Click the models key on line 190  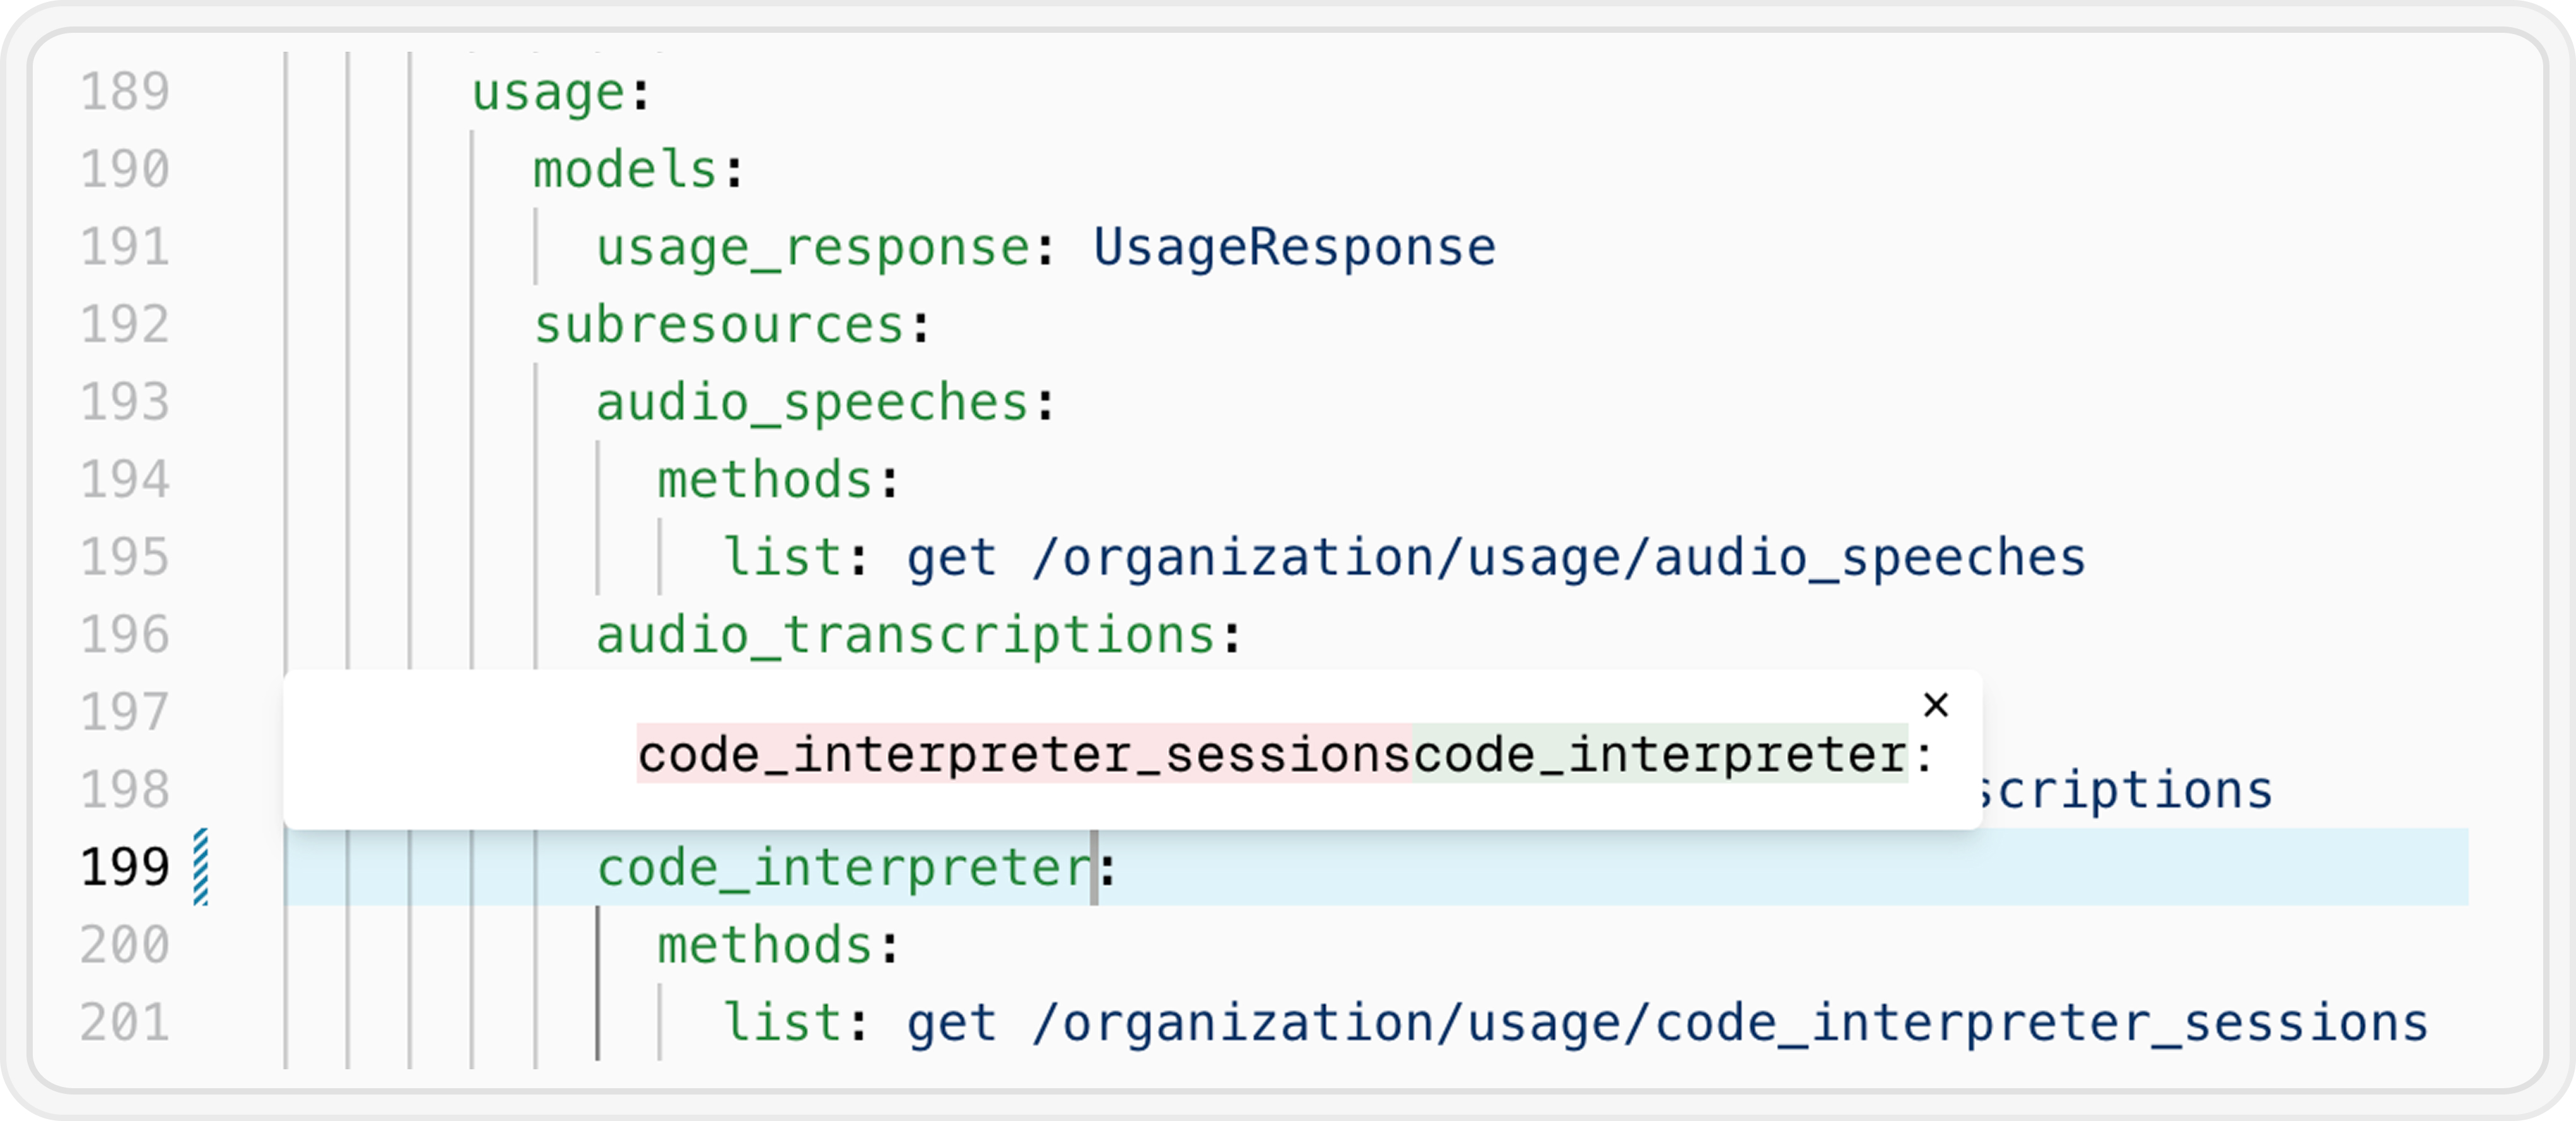tap(626, 169)
